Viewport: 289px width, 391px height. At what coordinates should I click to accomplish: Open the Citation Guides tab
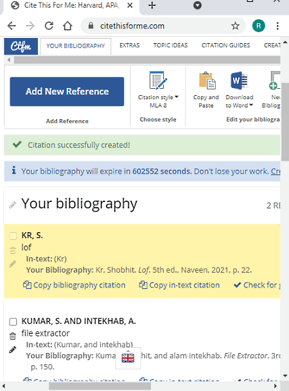225,46
